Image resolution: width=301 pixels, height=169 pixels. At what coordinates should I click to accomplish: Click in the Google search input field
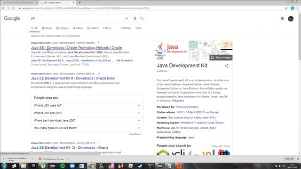pyautogui.click(x=77, y=18)
